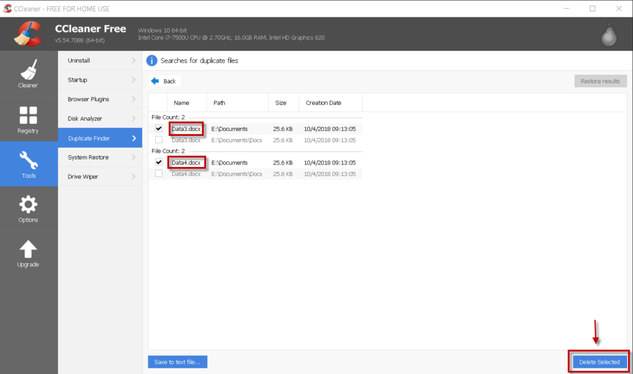Viewport: 633px width, 374px height.
Task: Click the CCleaner title bar app icon
Action: tap(7, 9)
